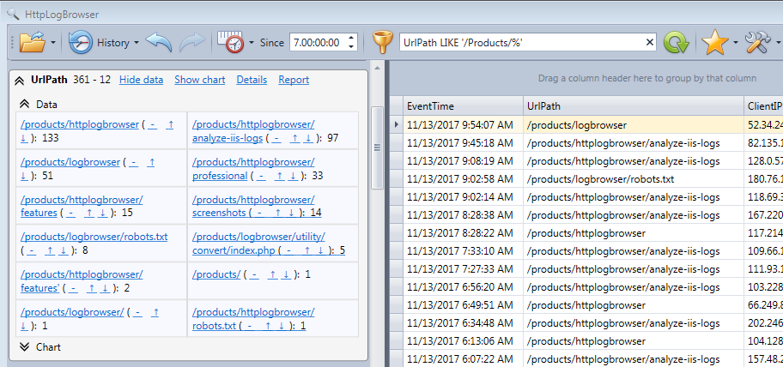Open the Report link
Screen dimensions: 783x367
[x=294, y=80]
